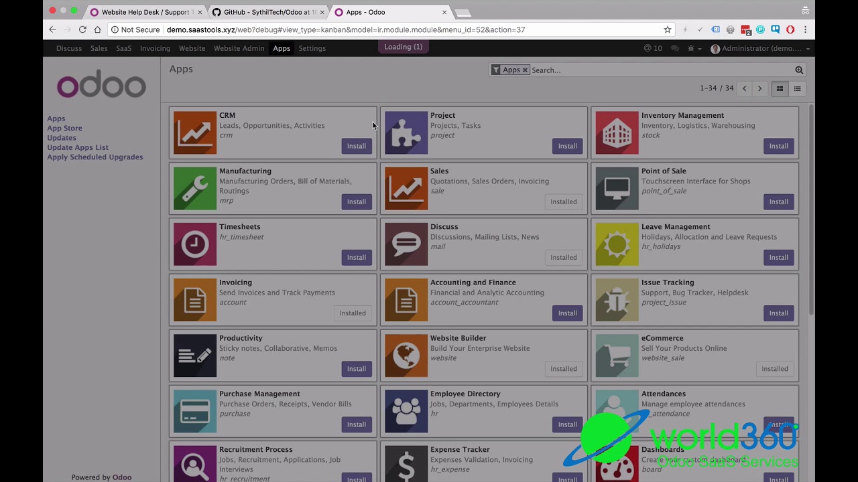This screenshot has height=482, width=858.
Task: Open the Employee Directory people icon
Action: [x=406, y=410]
